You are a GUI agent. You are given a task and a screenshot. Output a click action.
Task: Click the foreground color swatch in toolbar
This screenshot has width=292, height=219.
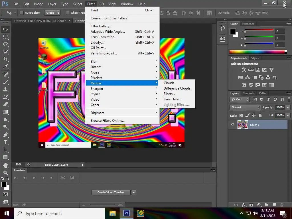(x=4, y=184)
